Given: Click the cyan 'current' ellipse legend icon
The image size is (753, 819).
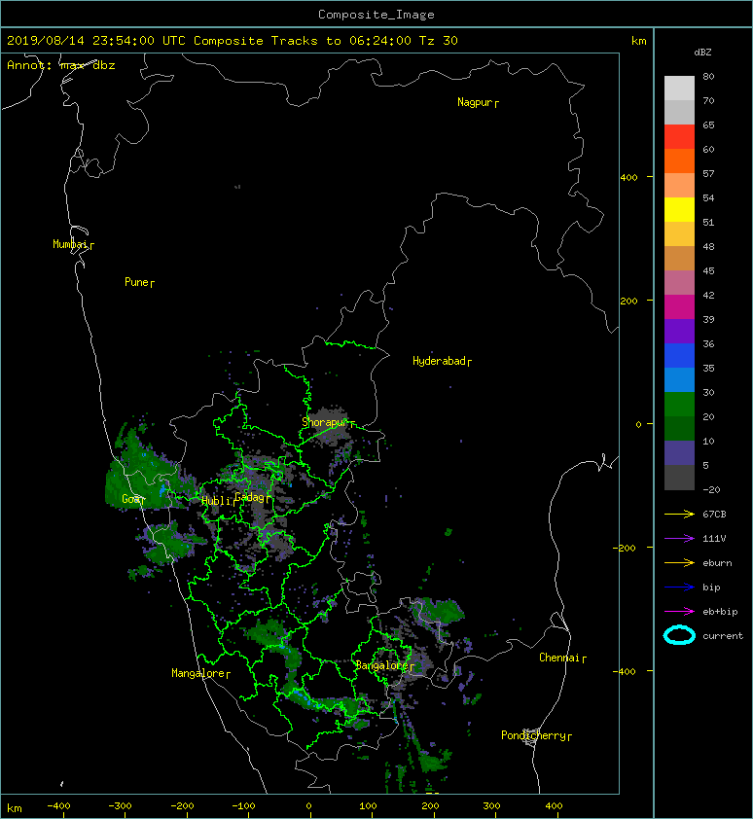Looking at the screenshot, I should coord(679,635).
